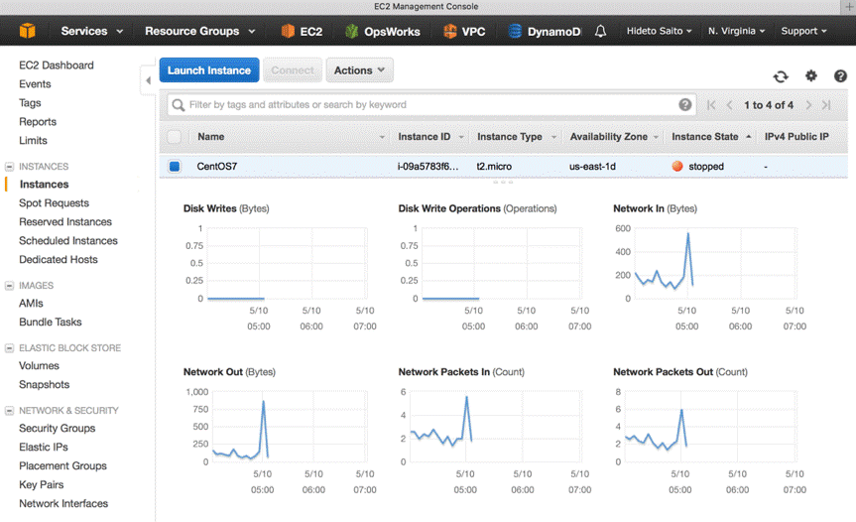Collapse the NETWORK & SECURITY section
The image size is (856, 522).
[x=9, y=410]
